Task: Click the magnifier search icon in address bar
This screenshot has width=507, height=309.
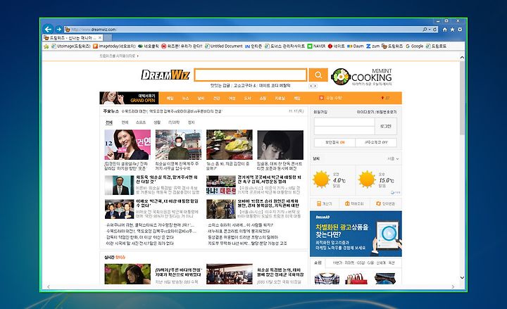Action: pyautogui.click(x=425, y=30)
